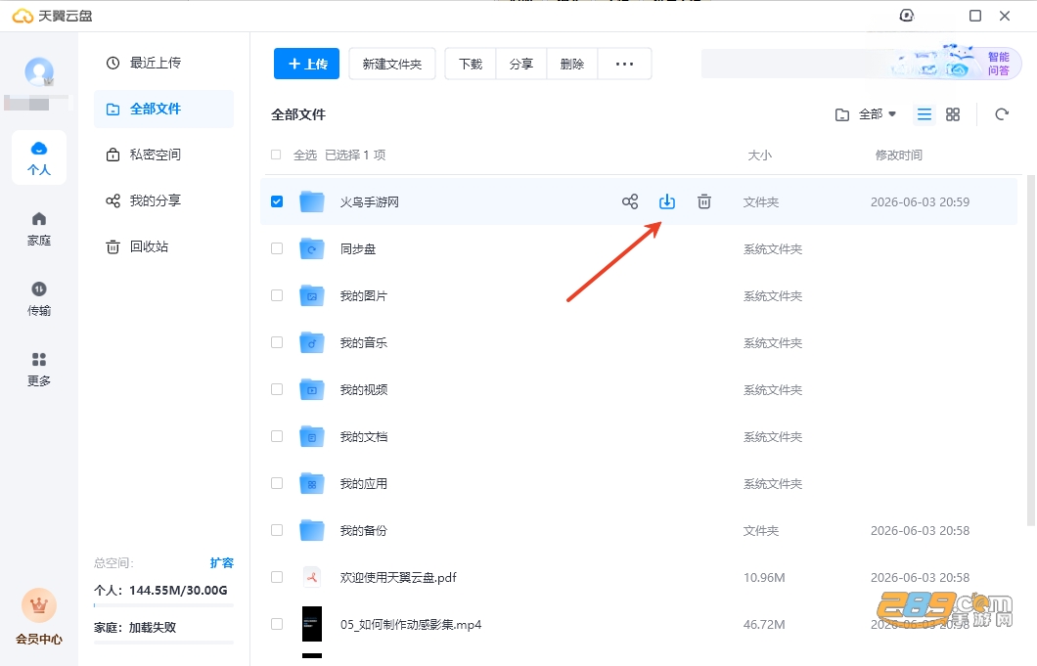This screenshot has height=666, width=1037.
Task: Click the 分享 toolbar button
Action: tap(521, 64)
